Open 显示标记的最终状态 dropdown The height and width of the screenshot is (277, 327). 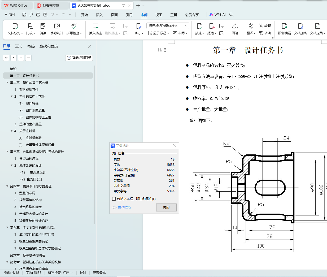coord(168,26)
